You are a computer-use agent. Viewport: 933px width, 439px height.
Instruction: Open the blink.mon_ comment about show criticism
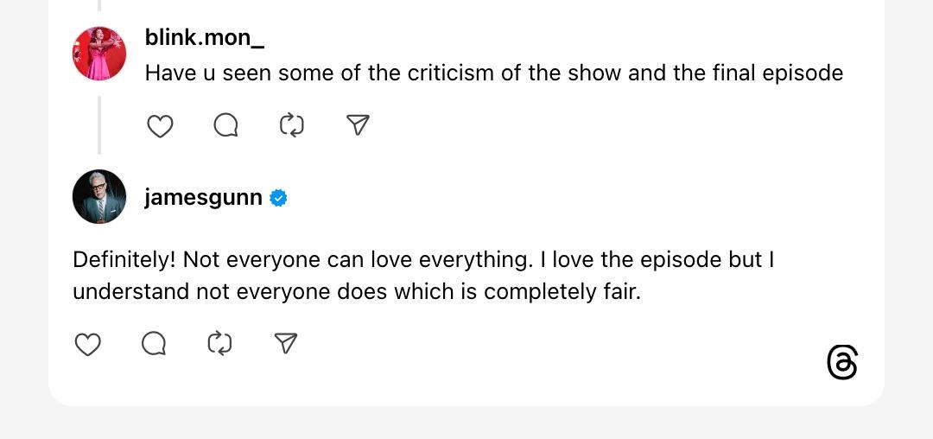tap(493, 73)
